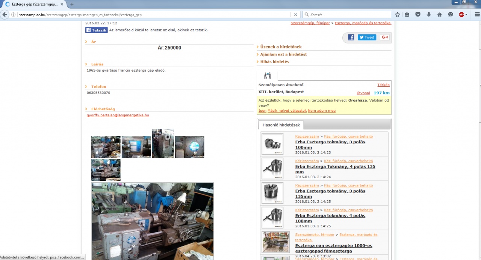Open a new browser tab
The image size is (481, 260).
coord(72,4)
